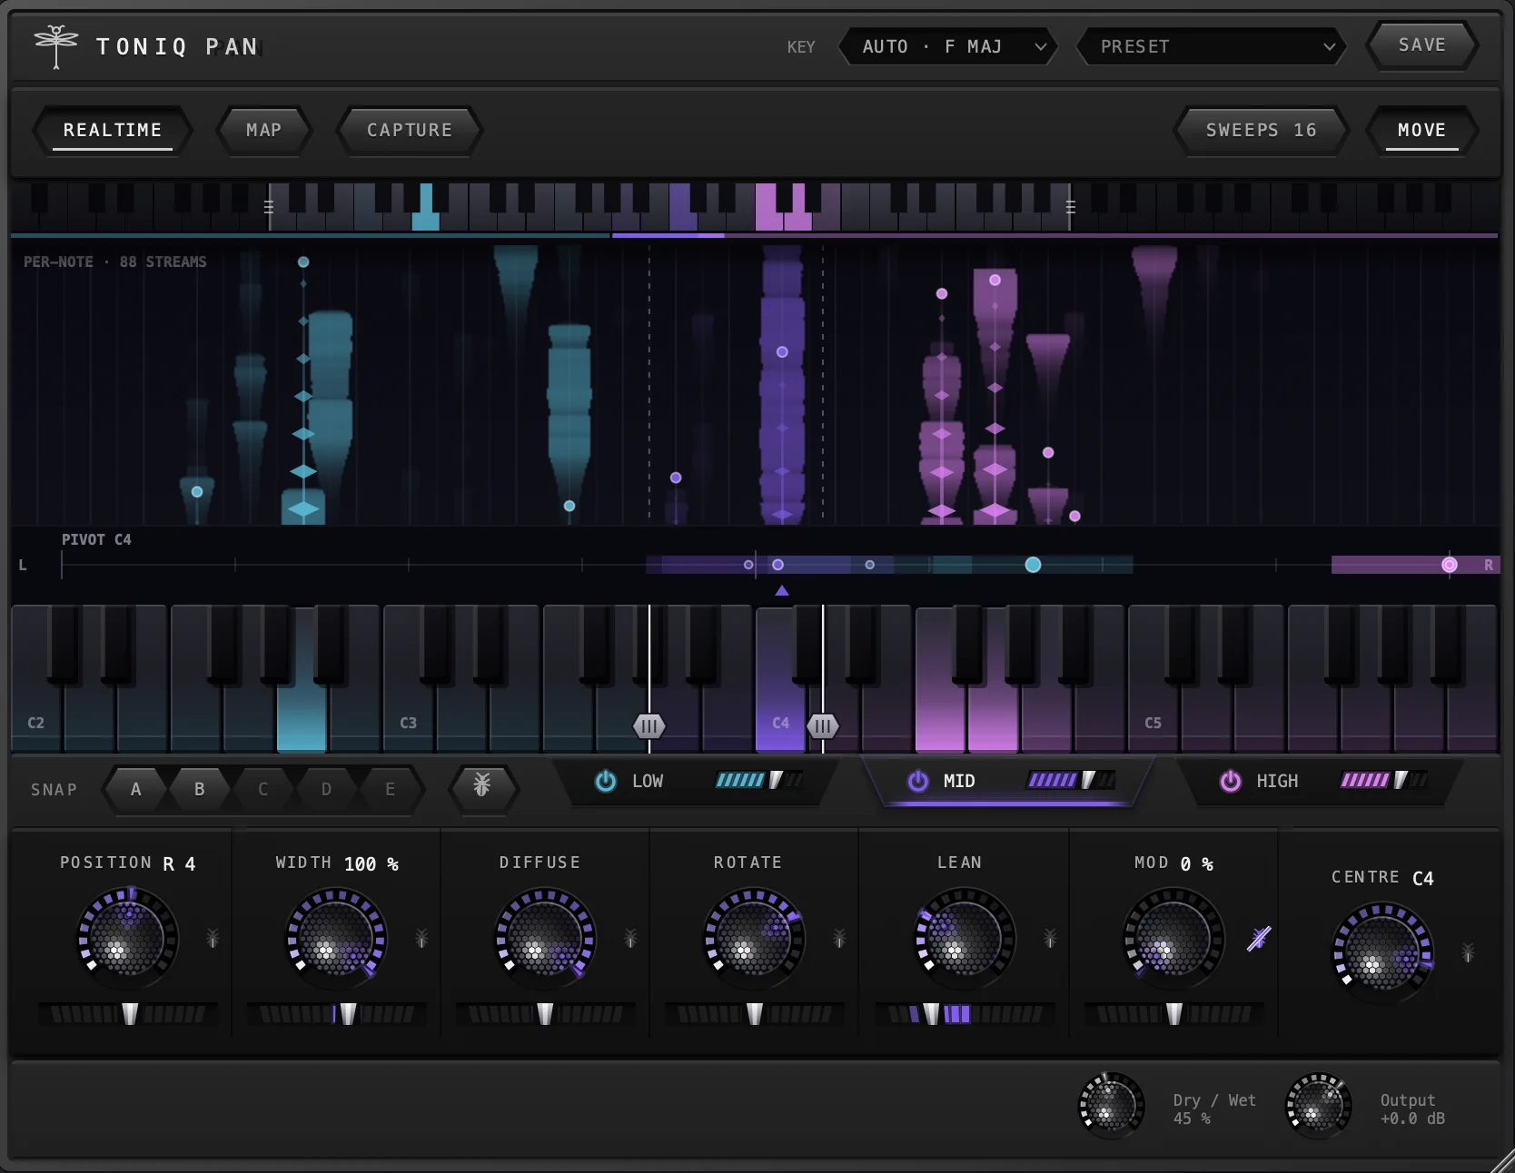
Task: Click the Output gain knob
Action: [1319, 1106]
